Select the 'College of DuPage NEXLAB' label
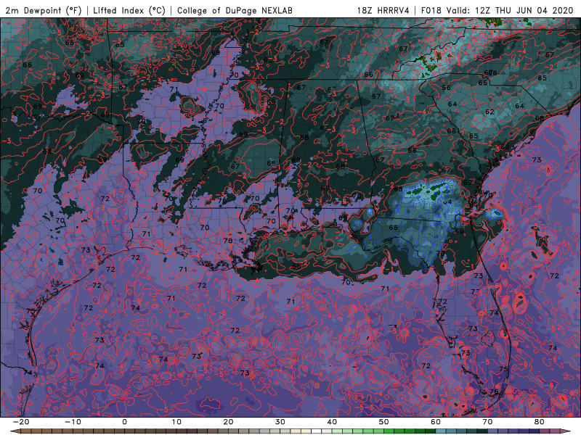 coord(235,10)
